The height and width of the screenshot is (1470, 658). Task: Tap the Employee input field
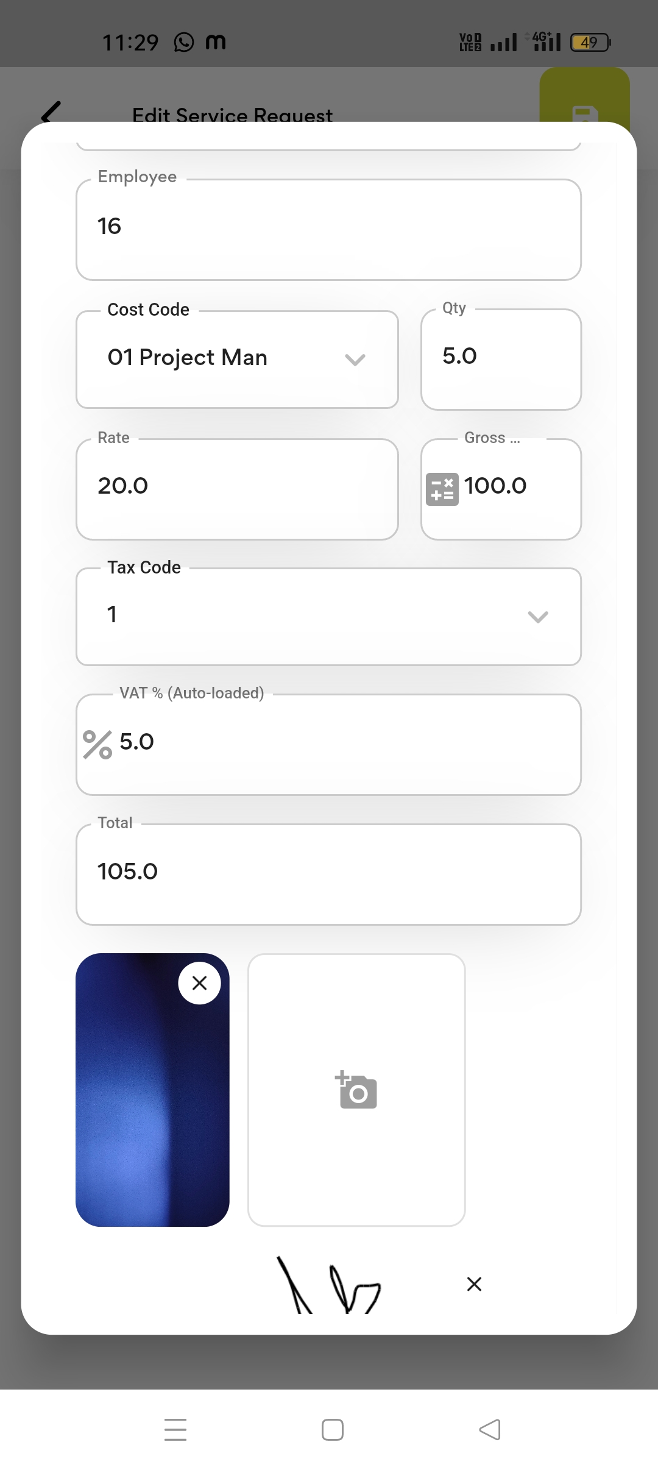tap(329, 230)
